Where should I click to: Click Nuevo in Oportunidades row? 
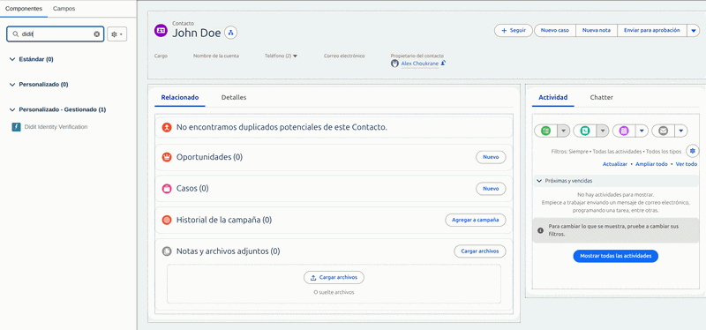(x=491, y=157)
